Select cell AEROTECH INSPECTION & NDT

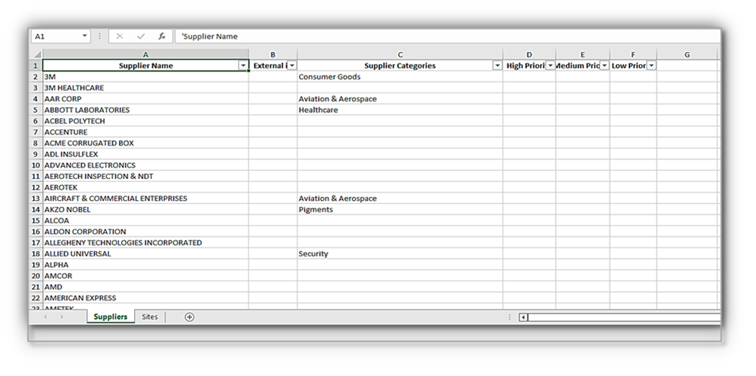click(145, 176)
